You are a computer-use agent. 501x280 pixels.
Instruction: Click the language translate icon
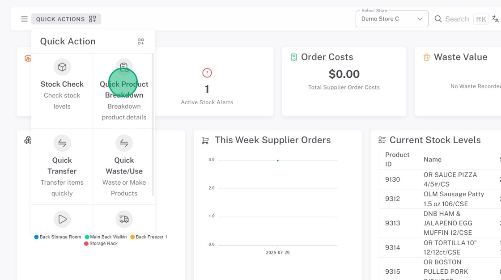[495, 19]
